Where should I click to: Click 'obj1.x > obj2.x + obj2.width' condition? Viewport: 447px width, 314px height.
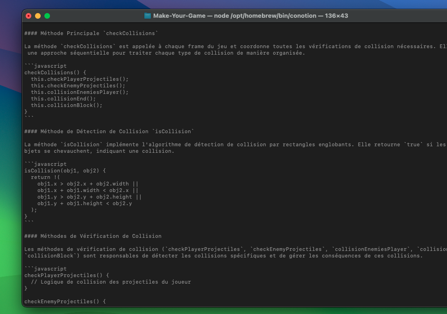point(87,184)
